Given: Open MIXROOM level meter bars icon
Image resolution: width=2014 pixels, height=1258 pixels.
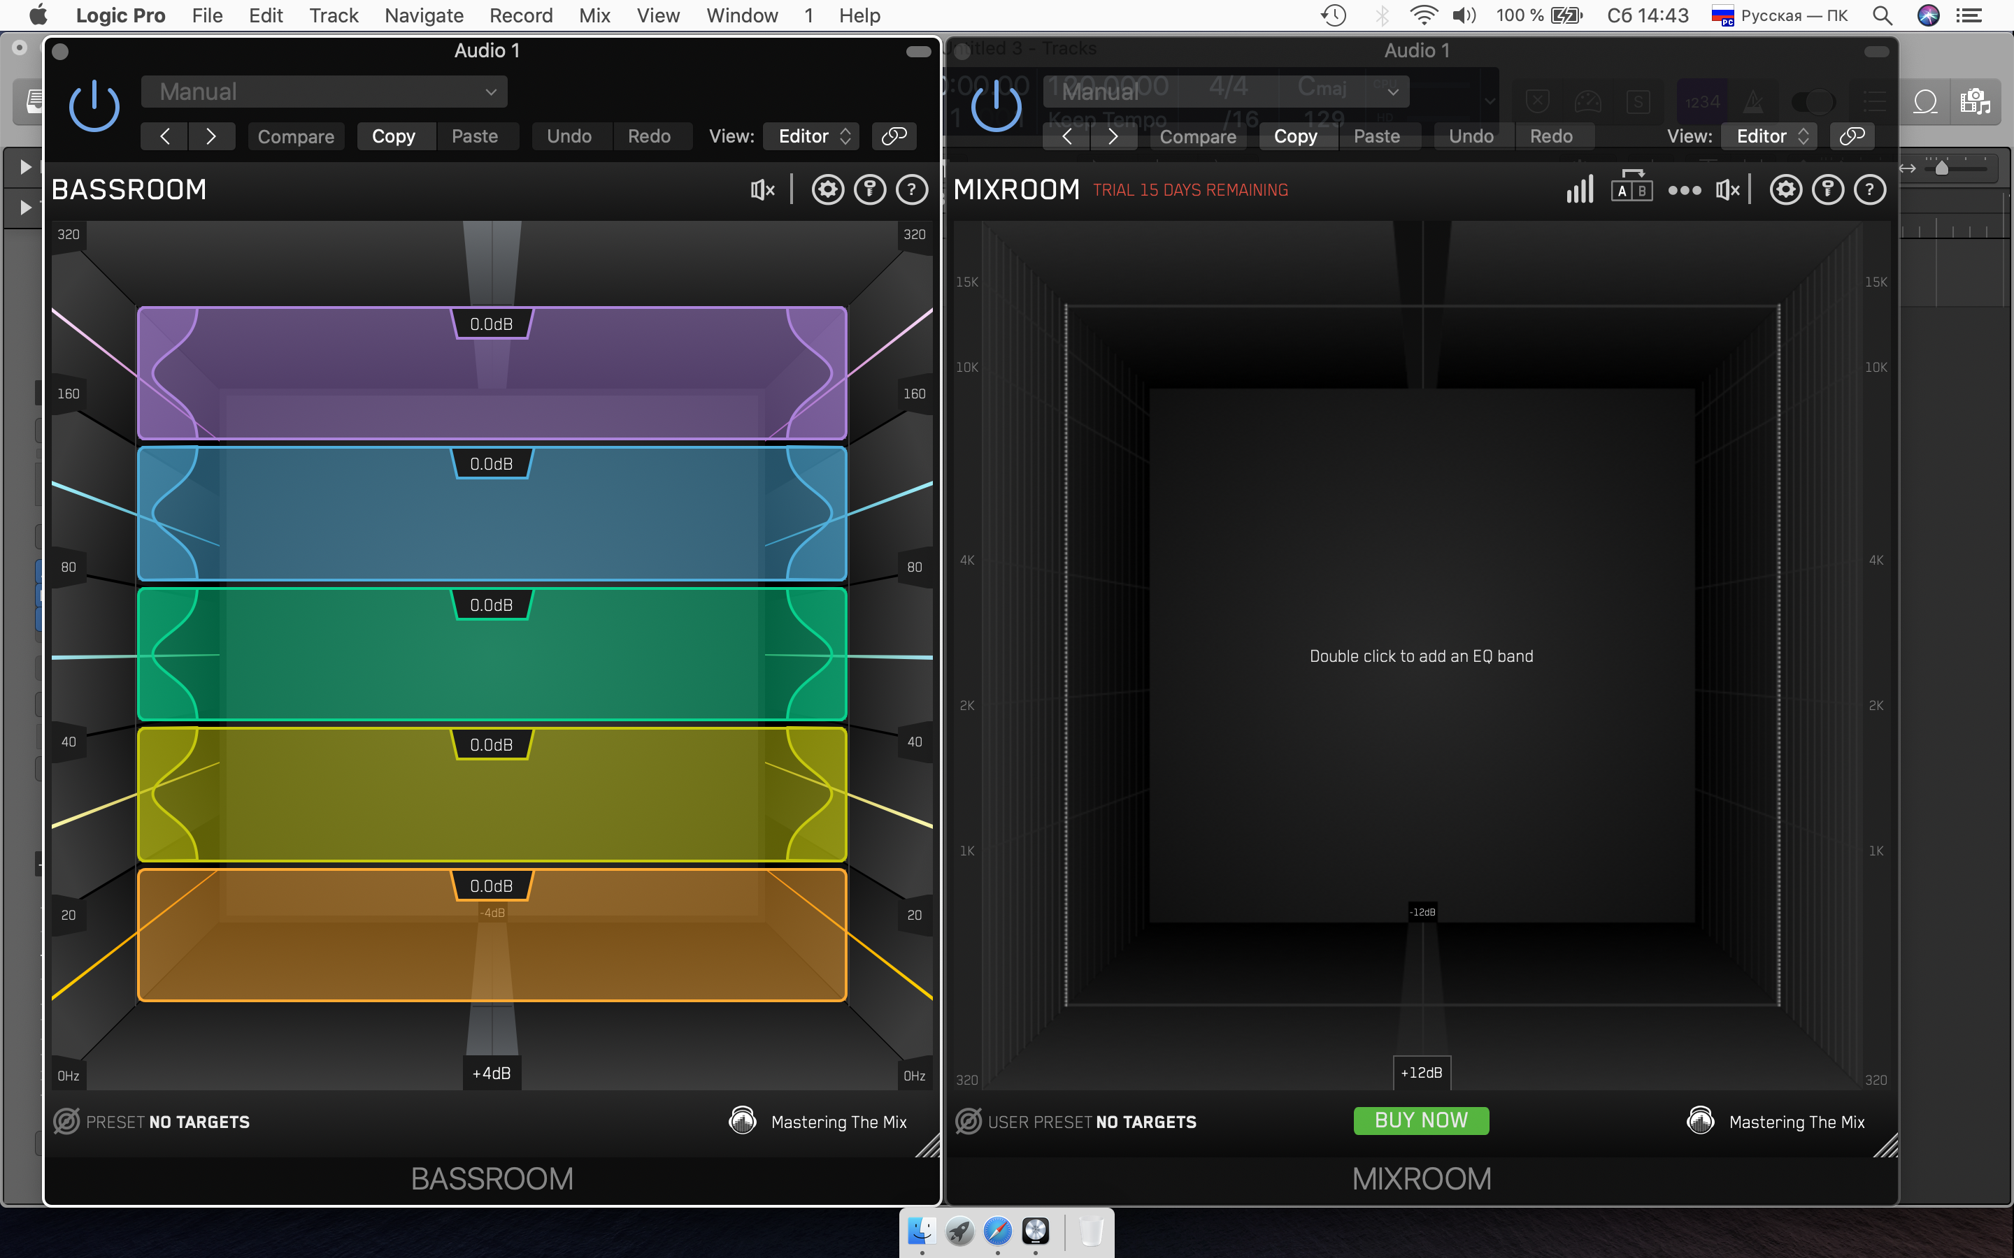Looking at the screenshot, I should (1579, 191).
